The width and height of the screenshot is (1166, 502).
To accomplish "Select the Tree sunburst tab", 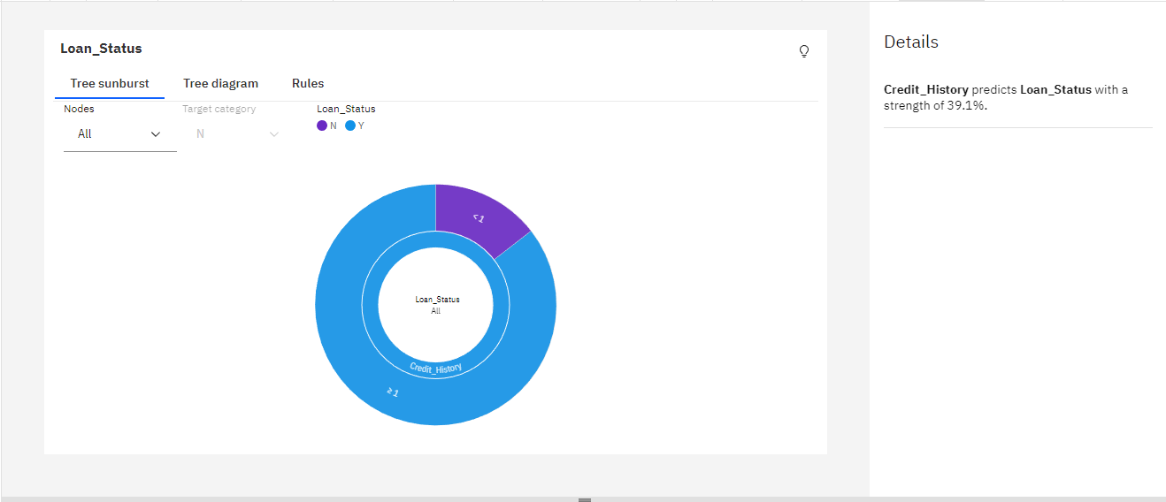I will (110, 84).
